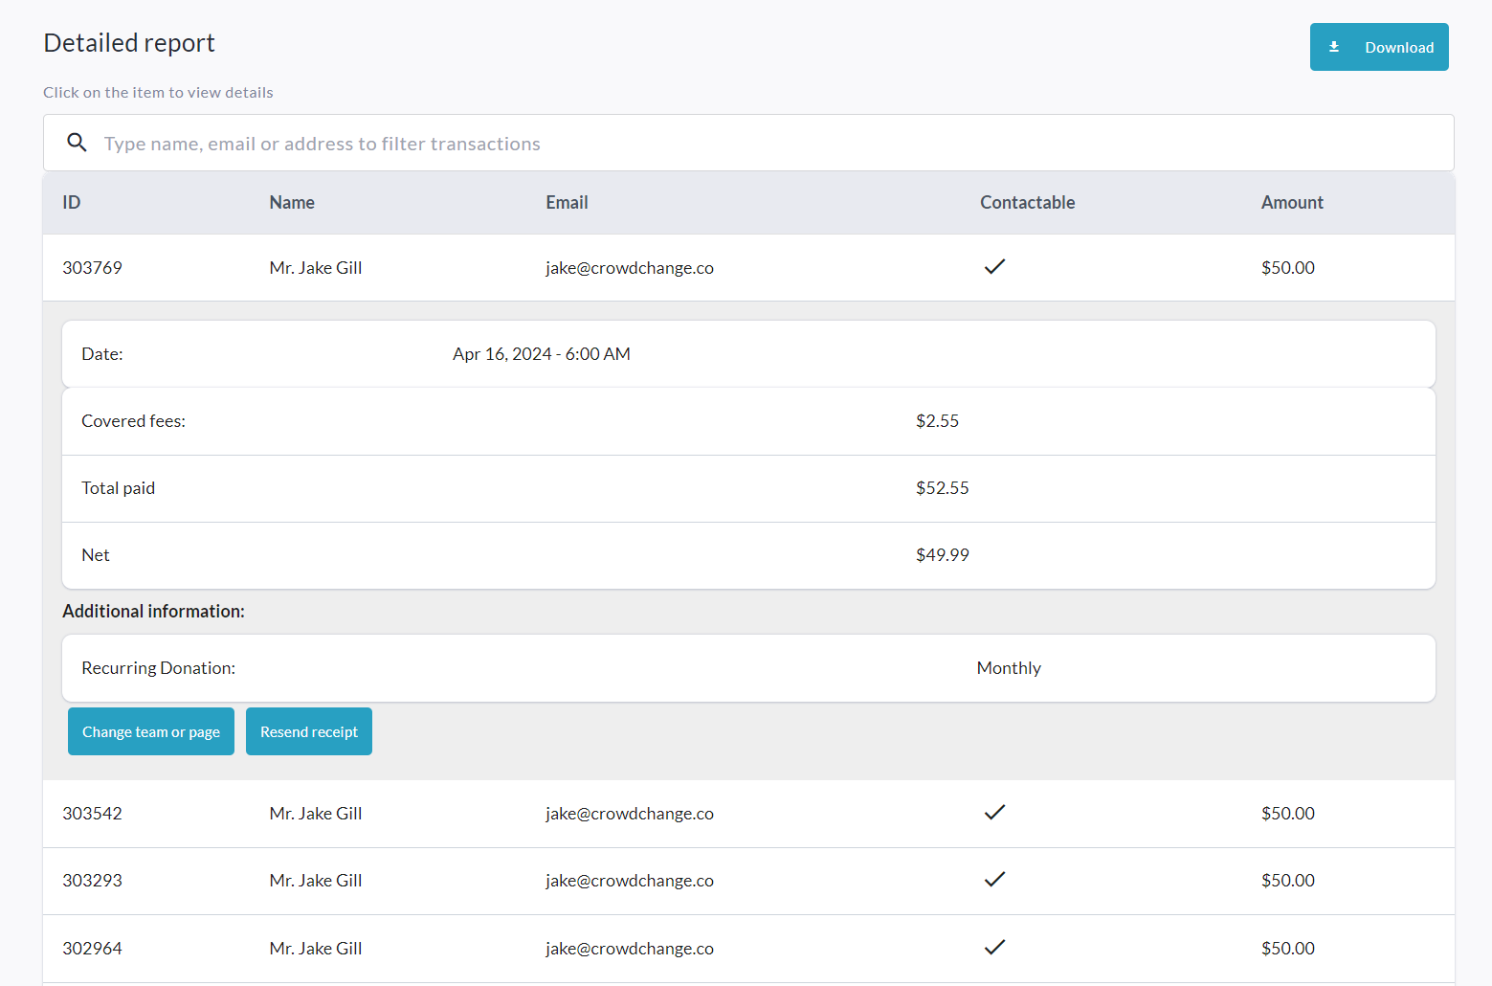Open Change team or page
This screenshot has width=1492, height=986.
tap(151, 731)
